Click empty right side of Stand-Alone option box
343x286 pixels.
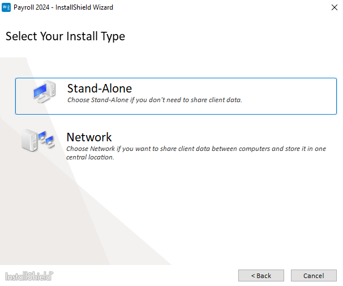click(294, 96)
